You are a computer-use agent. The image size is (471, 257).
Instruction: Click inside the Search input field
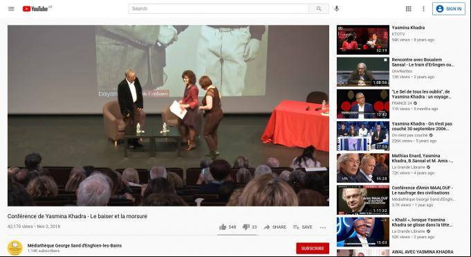click(219, 9)
